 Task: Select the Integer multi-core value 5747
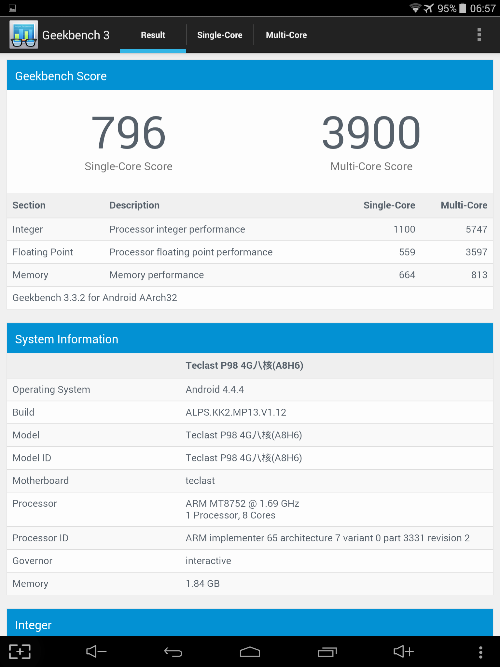477,229
